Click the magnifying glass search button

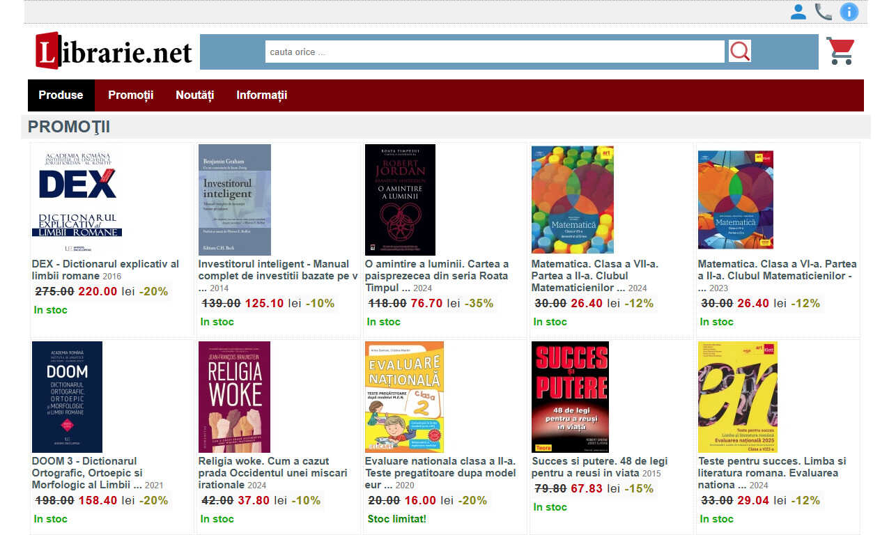(x=740, y=51)
